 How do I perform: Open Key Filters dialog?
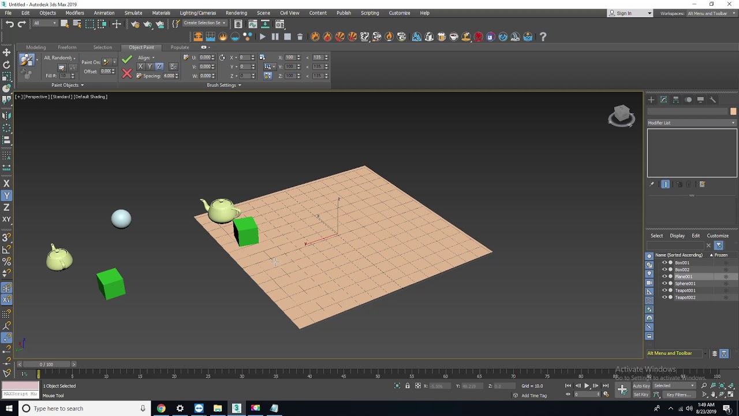678,395
